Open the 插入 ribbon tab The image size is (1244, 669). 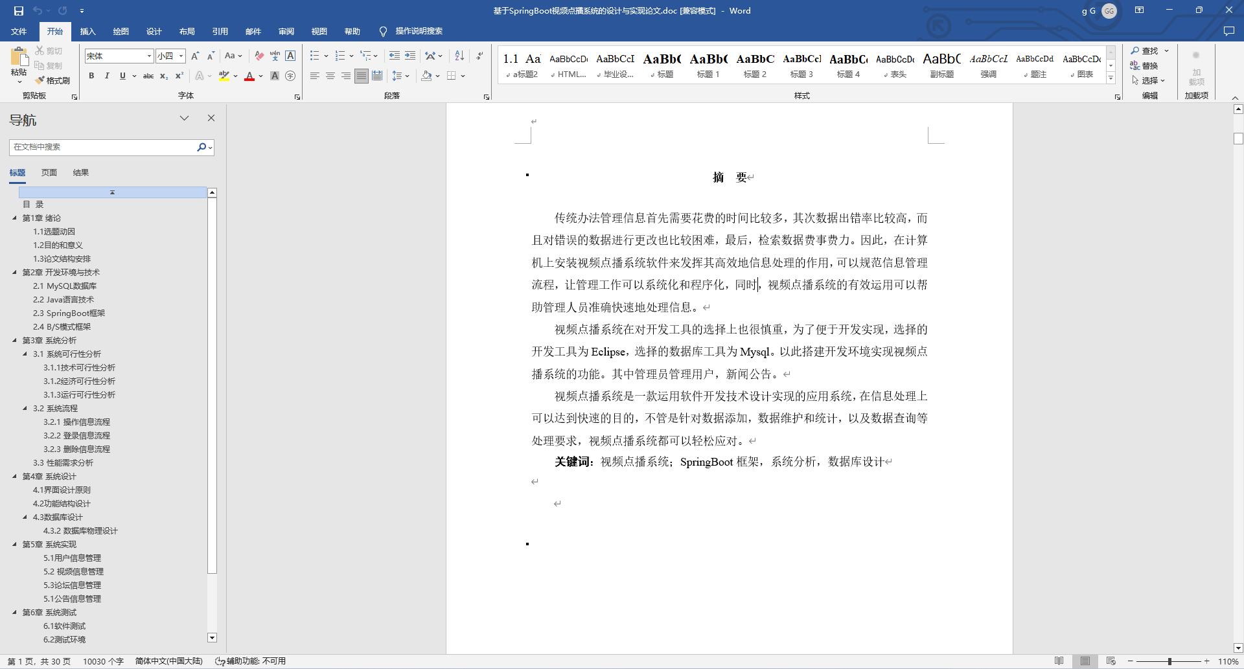pos(87,31)
